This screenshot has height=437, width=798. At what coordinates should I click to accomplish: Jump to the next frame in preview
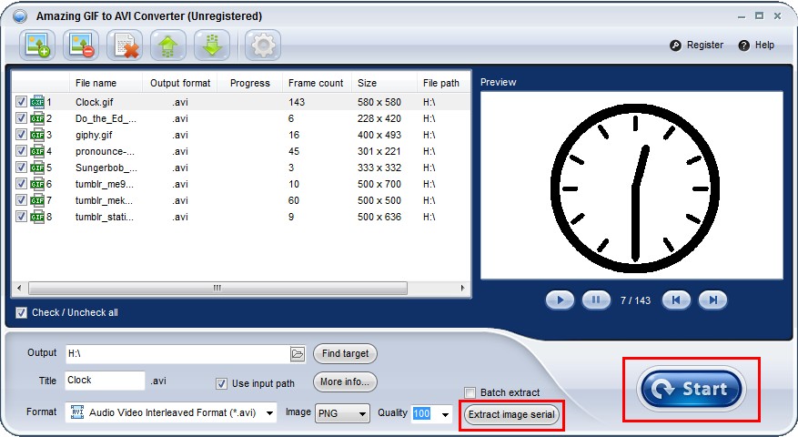[x=713, y=300]
